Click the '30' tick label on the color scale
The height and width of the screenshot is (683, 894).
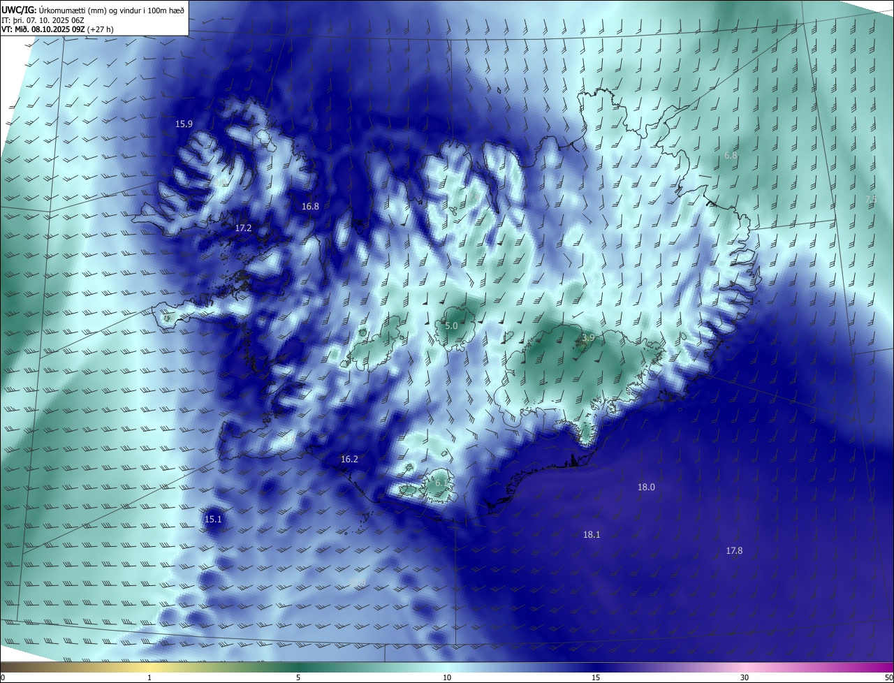click(x=745, y=677)
